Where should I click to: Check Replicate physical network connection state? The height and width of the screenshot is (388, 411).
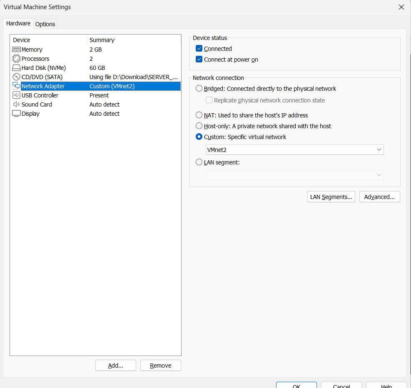point(209,100)
